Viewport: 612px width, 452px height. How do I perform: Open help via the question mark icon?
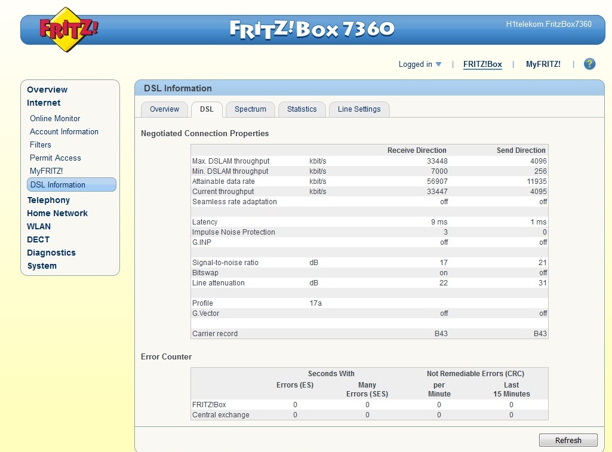click(589, 64)
